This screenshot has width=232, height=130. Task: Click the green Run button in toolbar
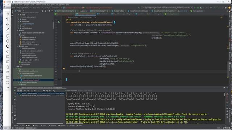195,8
